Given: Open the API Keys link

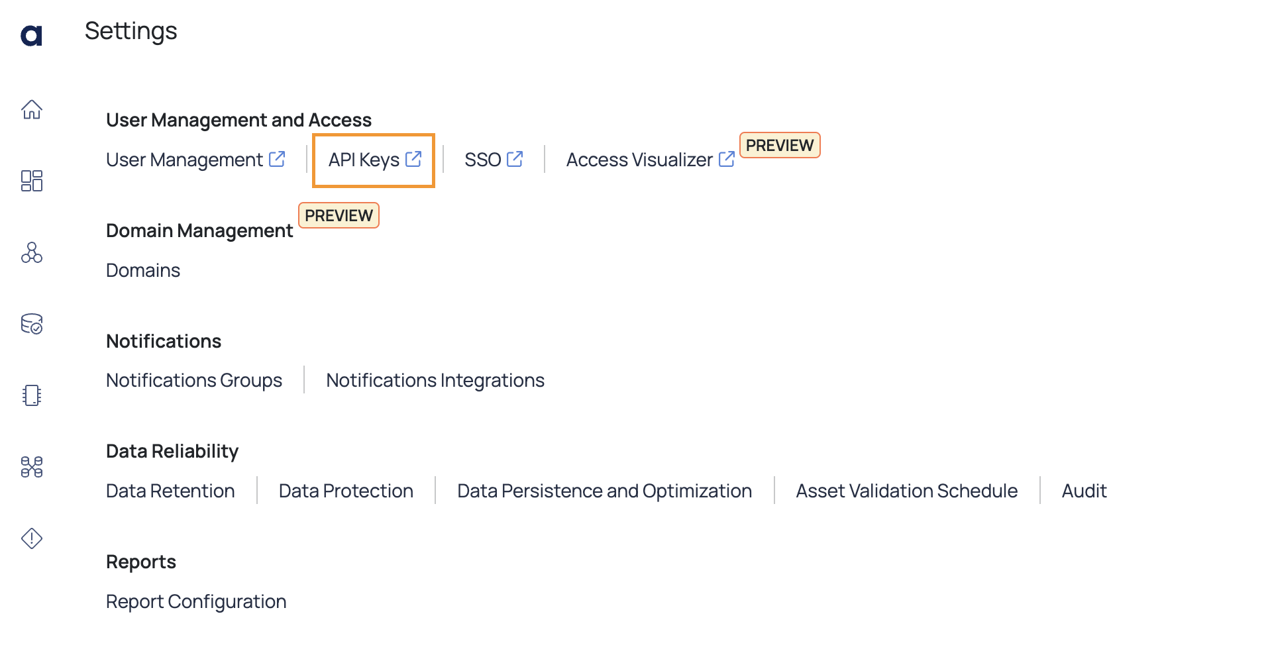Looking at the screenshot, I should pyautogui.click(x=375, y=160).
